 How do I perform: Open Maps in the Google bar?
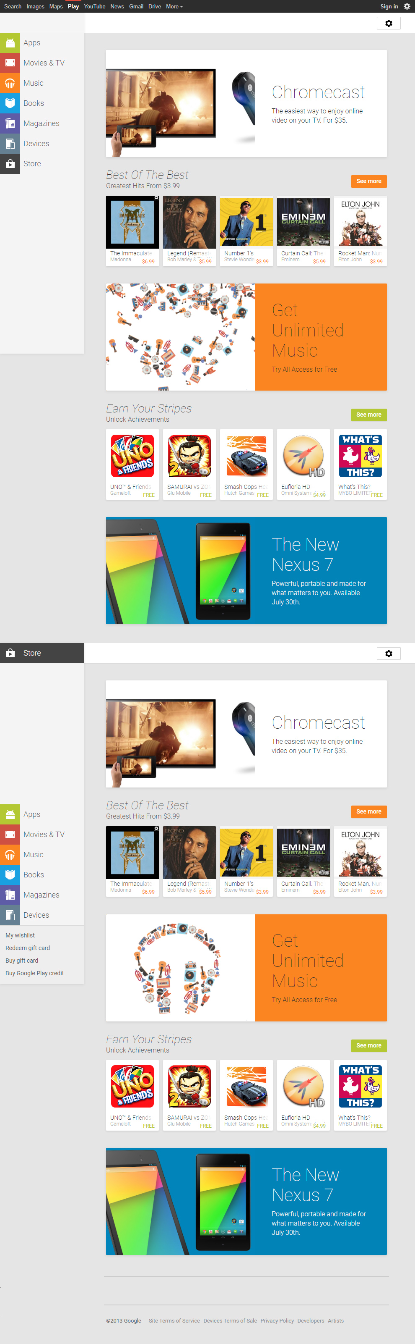pos(56,6)
